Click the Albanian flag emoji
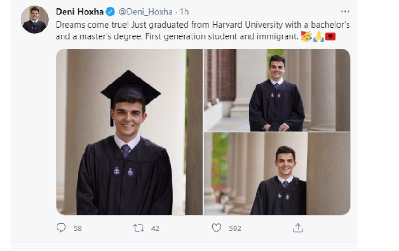Screen dimensions: 399x251 (x=331, y=36)
